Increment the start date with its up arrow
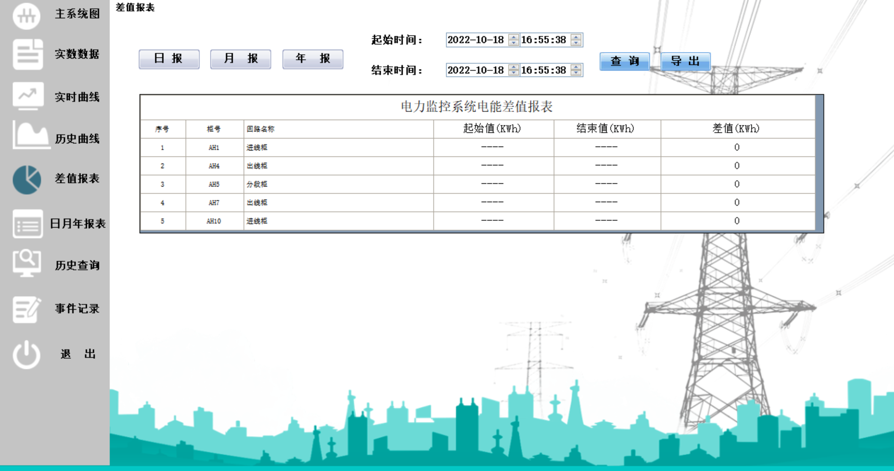This screenshot has width=894, height=471. [x=513, y=37]
